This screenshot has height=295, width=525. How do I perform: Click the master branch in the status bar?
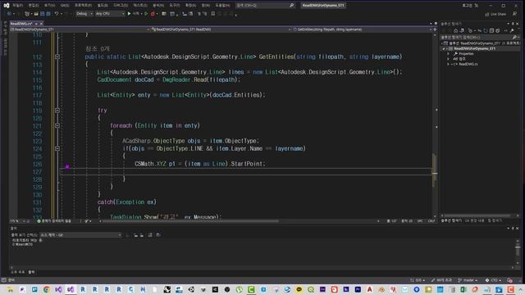point(468,280)
